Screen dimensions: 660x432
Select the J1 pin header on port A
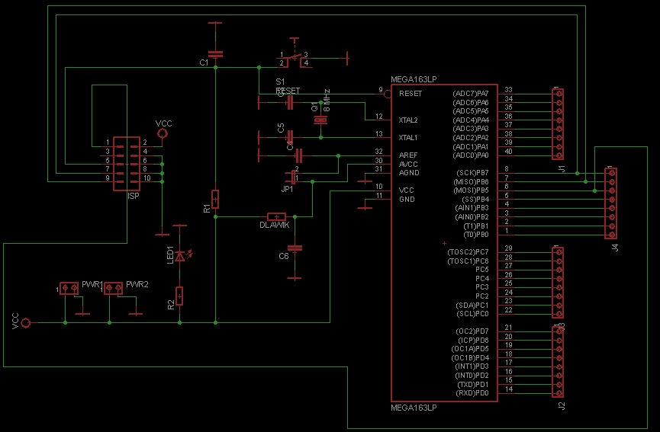[558, 124]
